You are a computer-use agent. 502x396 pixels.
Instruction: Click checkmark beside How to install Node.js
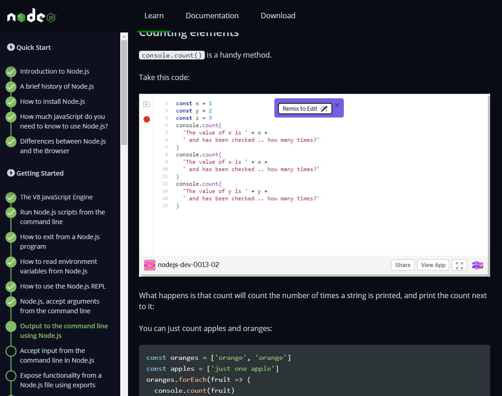11,102
